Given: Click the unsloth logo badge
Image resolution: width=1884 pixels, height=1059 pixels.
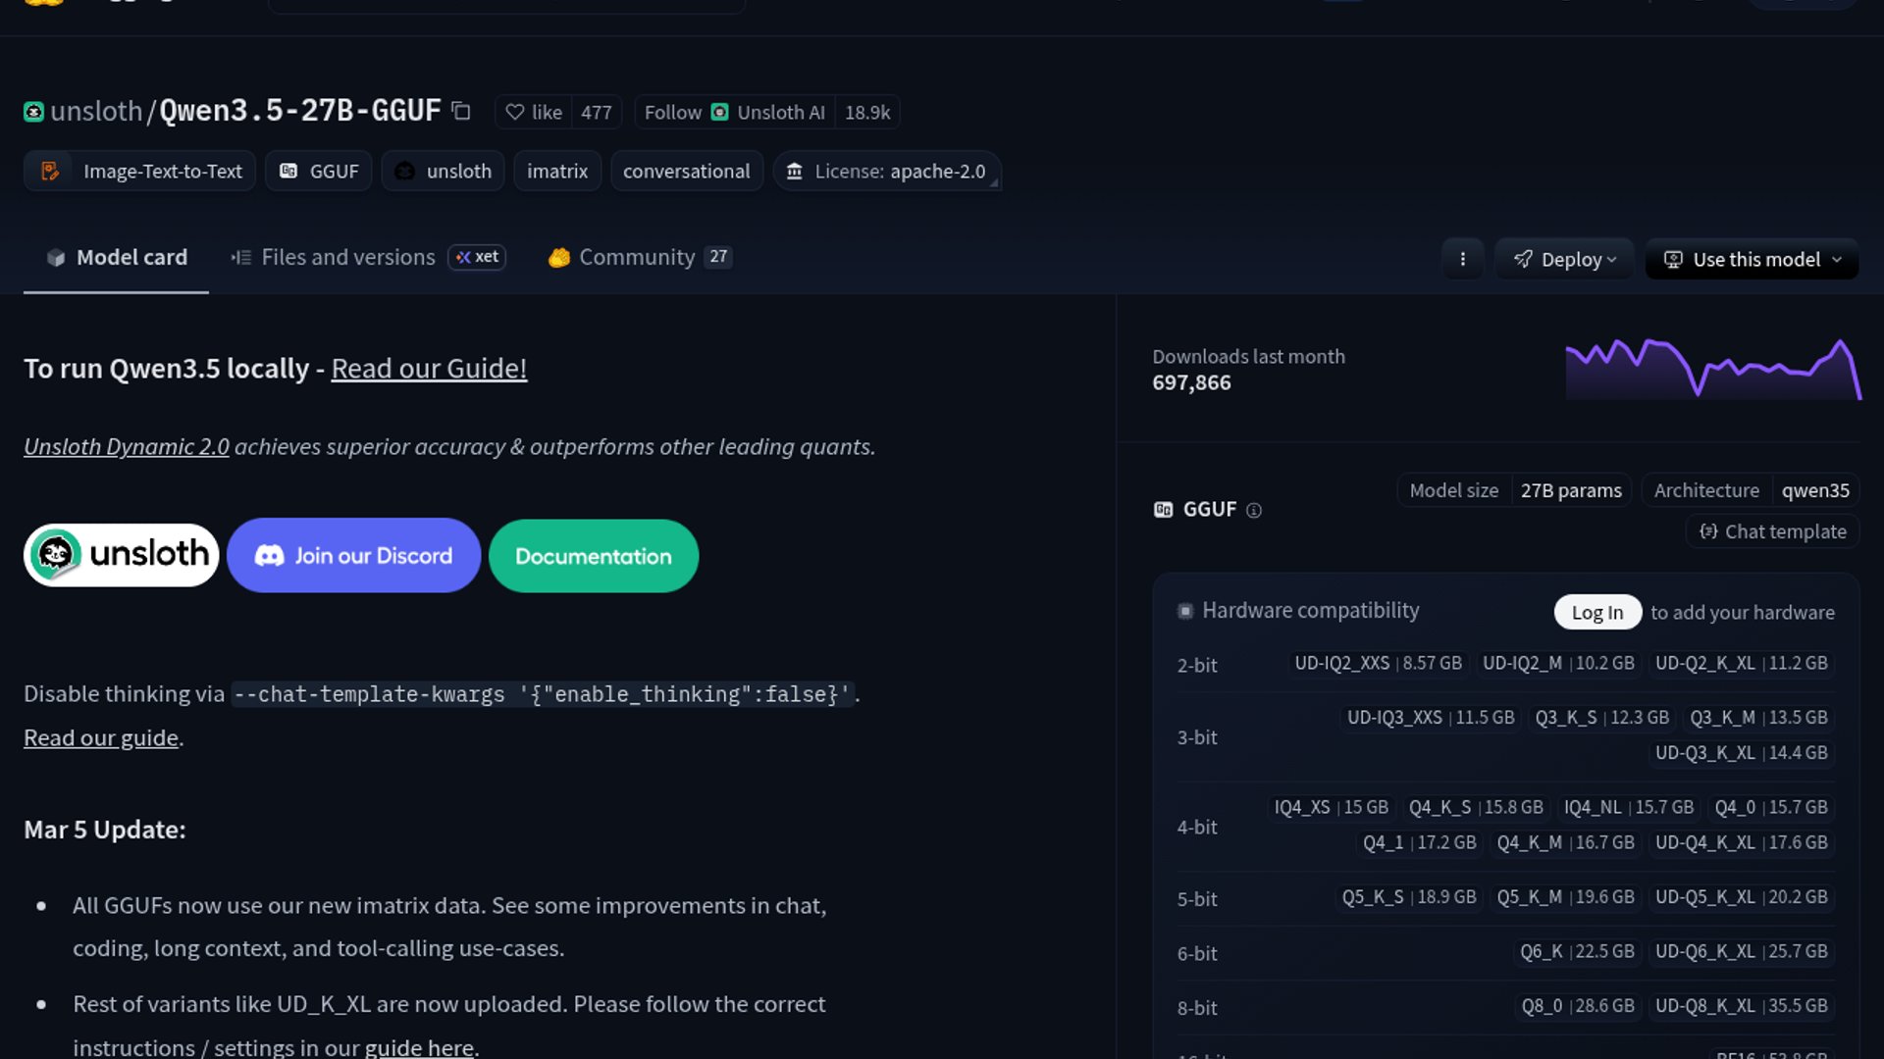Looking at the screenshot, I should point(122,555).
